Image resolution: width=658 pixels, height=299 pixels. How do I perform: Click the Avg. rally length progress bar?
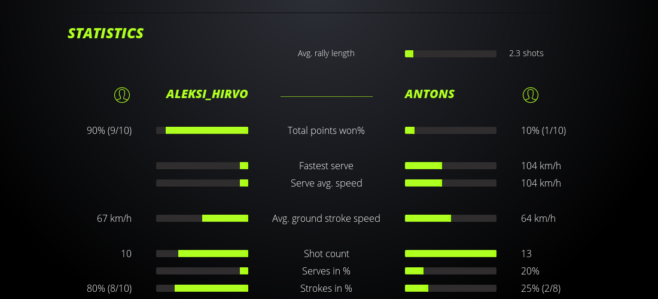click(450, 54)
